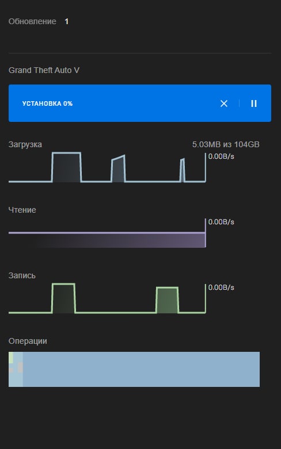Click the УСТАНОВКА 0% progress bar
This screenshot has width=281, height=449.
140,103
